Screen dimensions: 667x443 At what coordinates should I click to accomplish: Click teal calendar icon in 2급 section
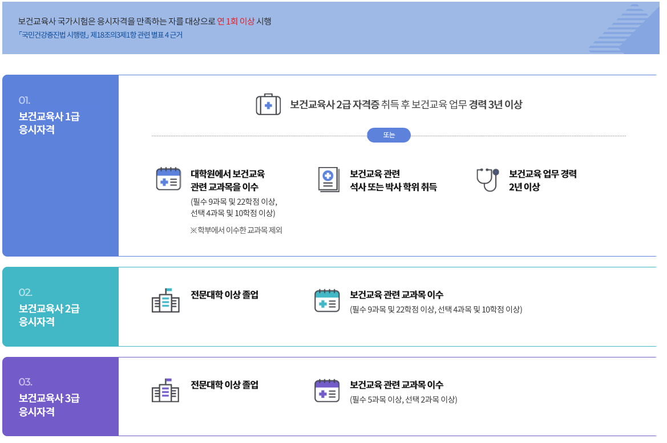point(327,300)
